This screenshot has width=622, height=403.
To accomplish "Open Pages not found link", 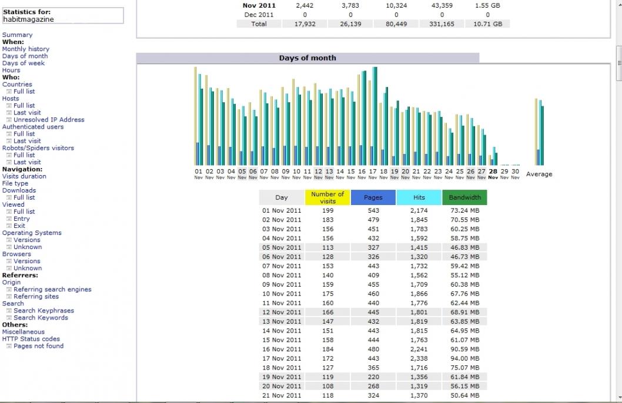I will (38, 346).
